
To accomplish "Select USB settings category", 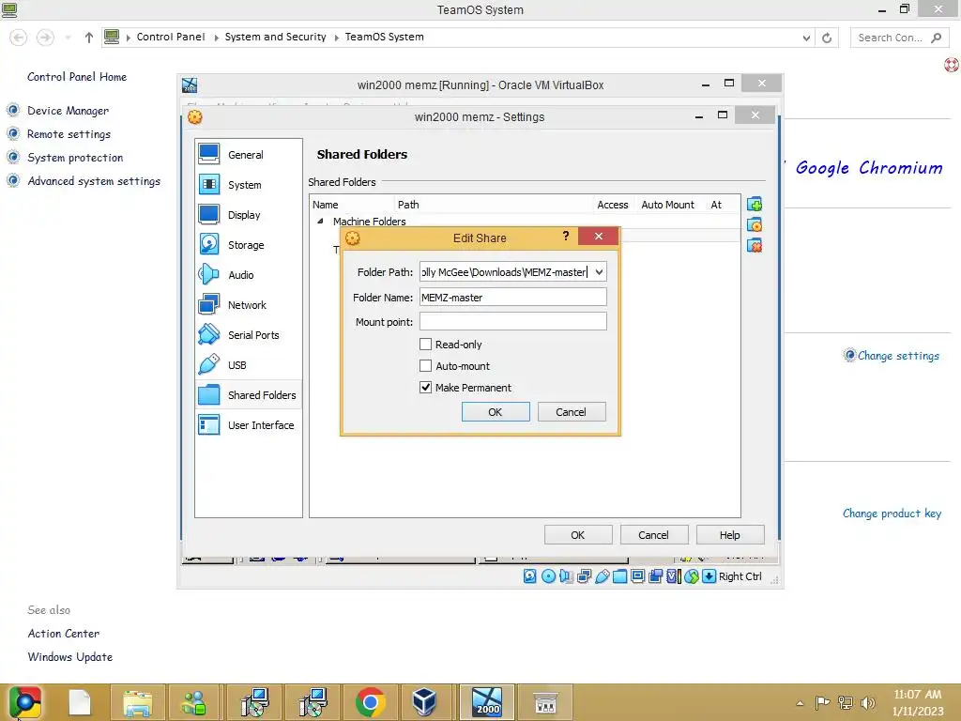I will (x=248, y=365).
